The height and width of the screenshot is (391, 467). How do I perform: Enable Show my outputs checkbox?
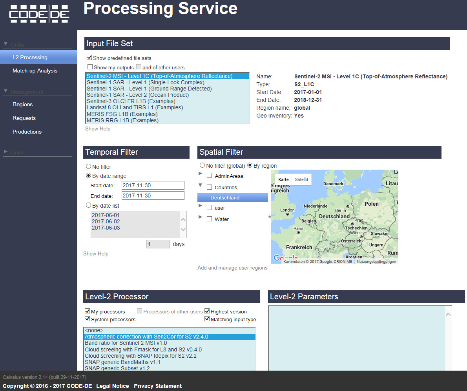click(90, 67)
